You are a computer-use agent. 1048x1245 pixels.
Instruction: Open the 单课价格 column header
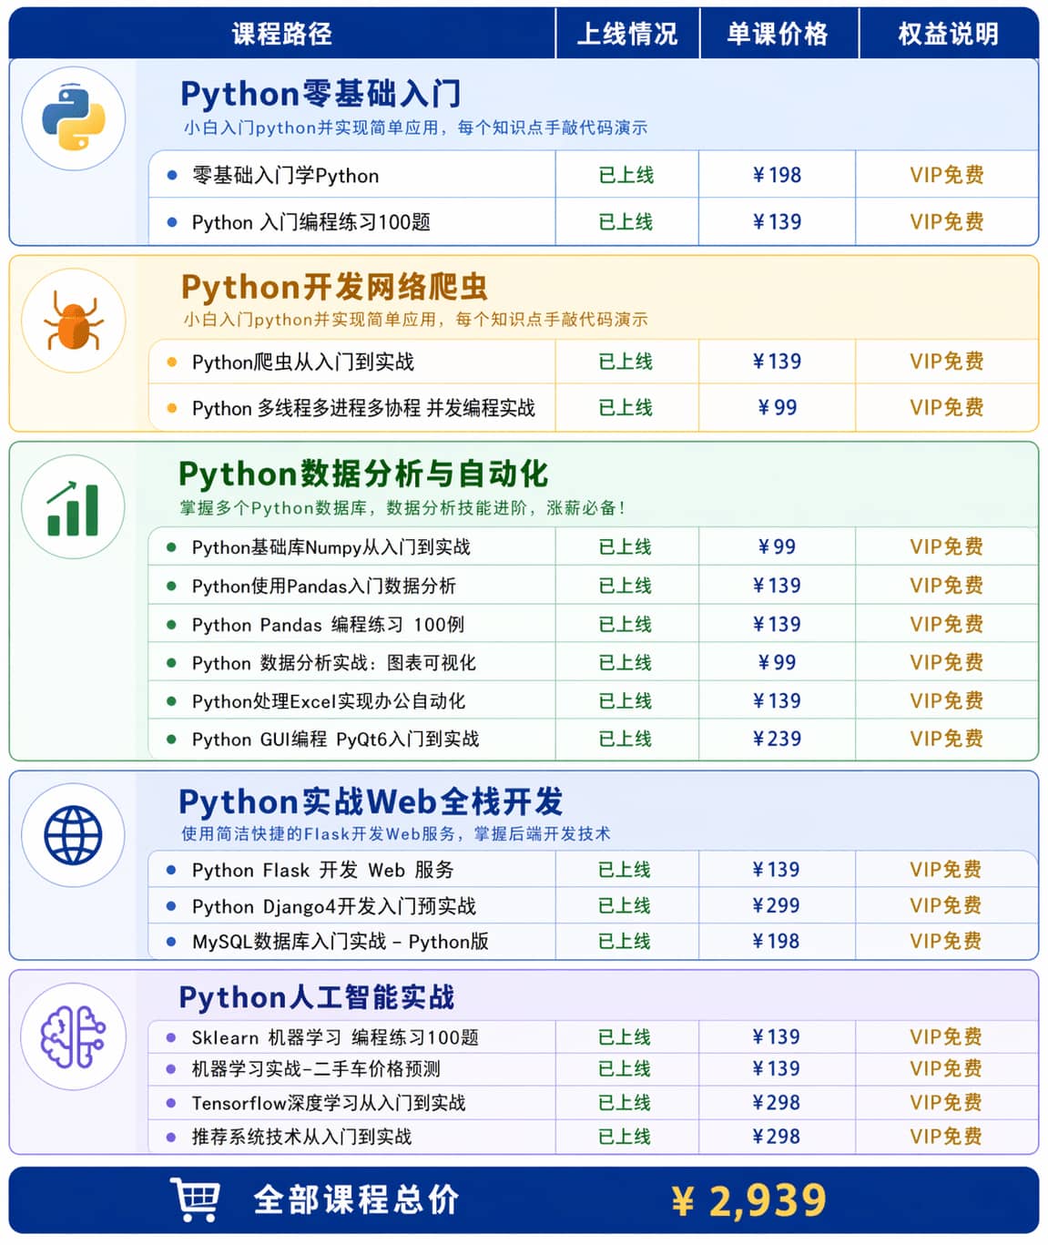coord(778,32)
